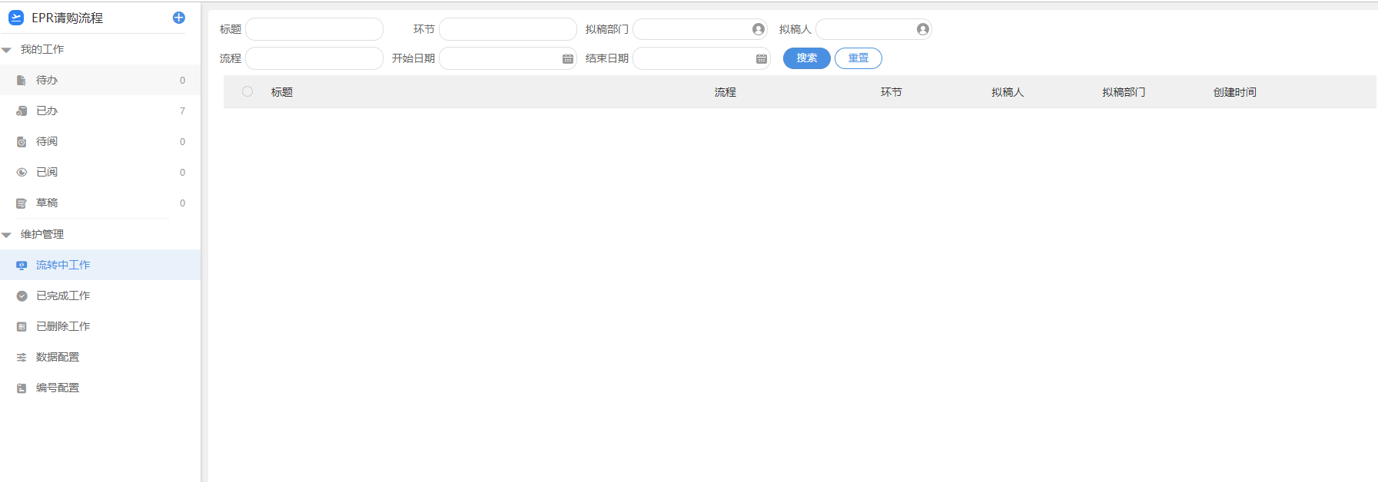1378x482 pixels.
Task: Open 数据配置 in the sidebar
Action: coord(100,357)
